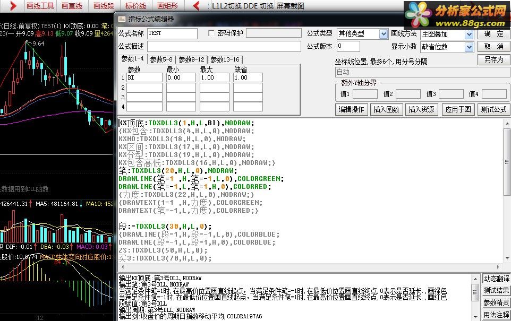Click the line 段:=TDXDLL3(30,H,L,0)
The image size is (511, 321).
pyautogui.click(x=165, y=226)
